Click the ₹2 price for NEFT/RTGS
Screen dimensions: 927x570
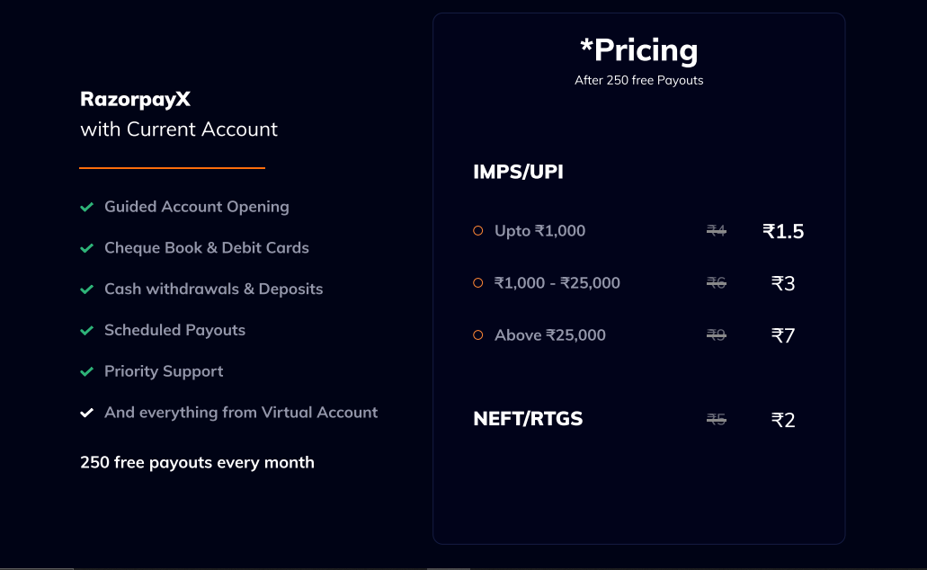click(x=783, y=420)
